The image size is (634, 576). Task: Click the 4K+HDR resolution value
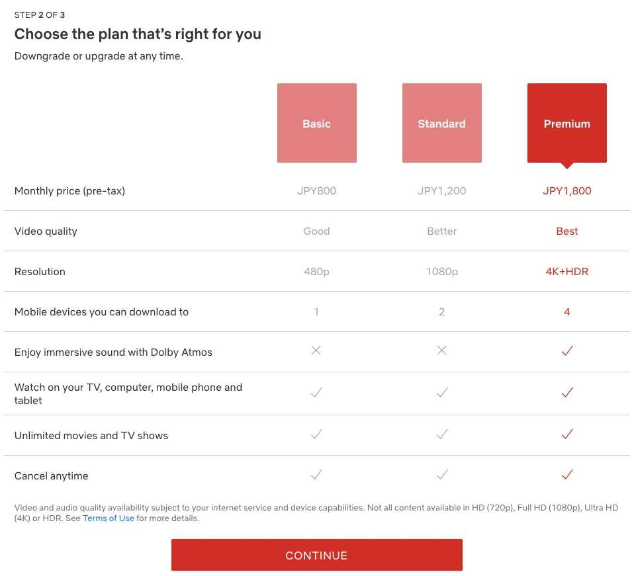566,272
